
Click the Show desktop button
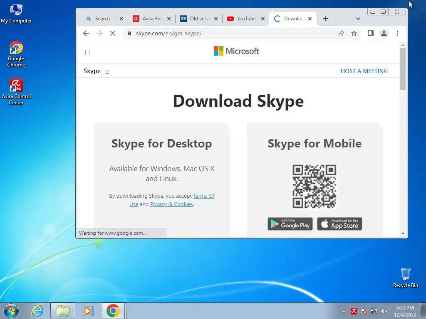(x=423, y=311)
